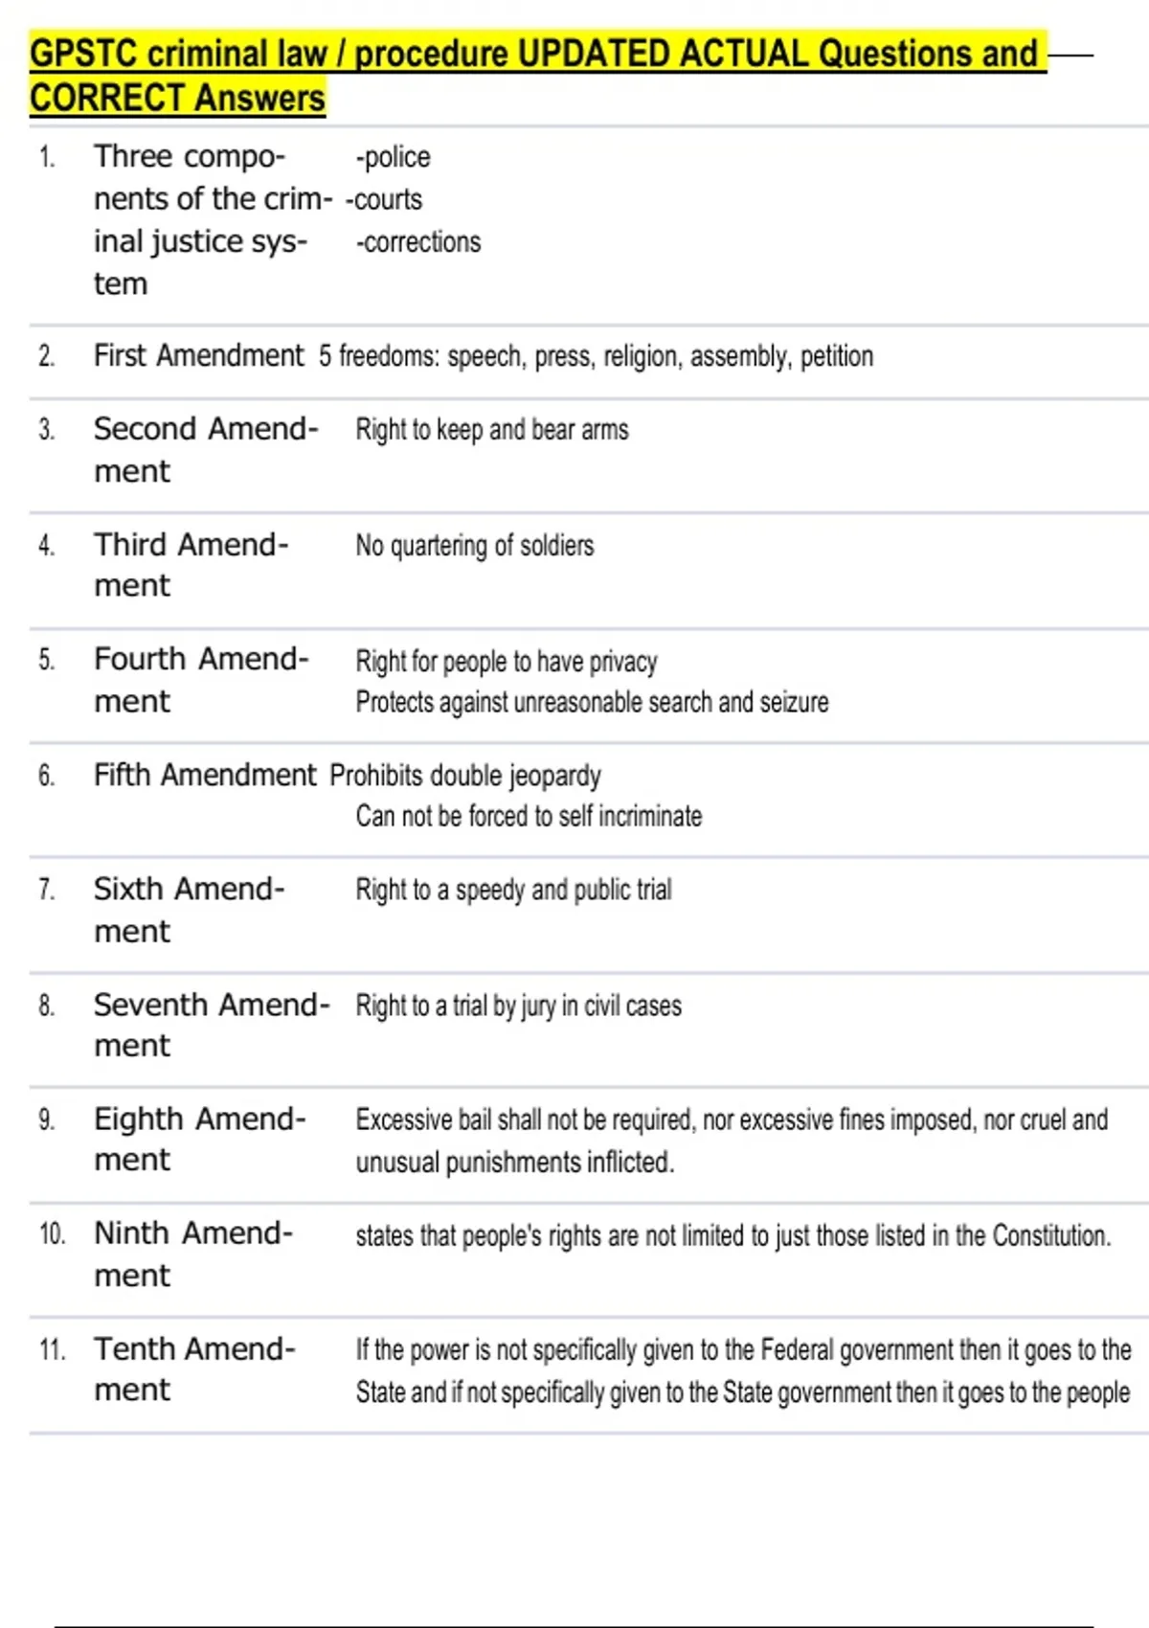Click 'Right to keep and bear arms'
Screen dimensions: 1149x1628
tap(492, 430)
